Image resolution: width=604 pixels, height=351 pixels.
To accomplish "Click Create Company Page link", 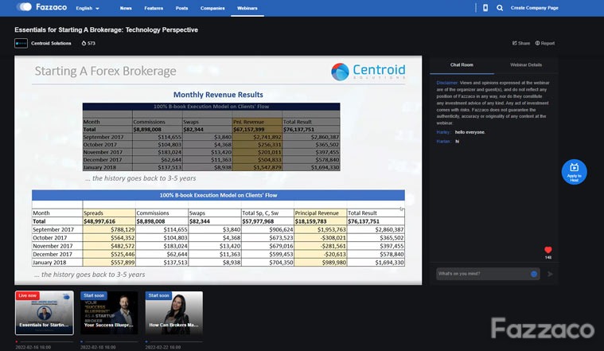I will (x=534, y=8).
